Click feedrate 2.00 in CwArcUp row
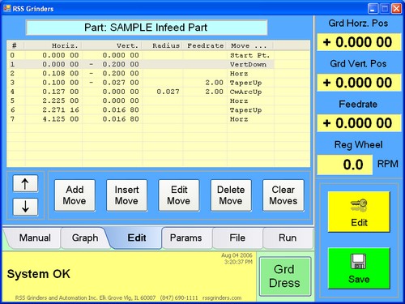The image size is (405, 304). [214, 92]
